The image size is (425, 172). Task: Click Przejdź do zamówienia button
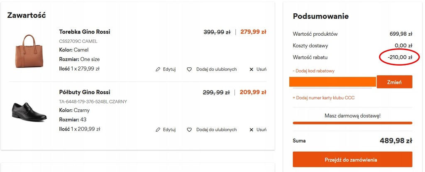(352, 160)
